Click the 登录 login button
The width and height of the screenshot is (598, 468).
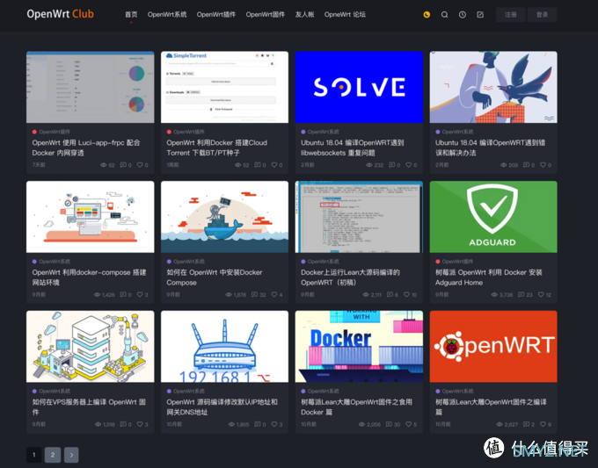(543, 15)
